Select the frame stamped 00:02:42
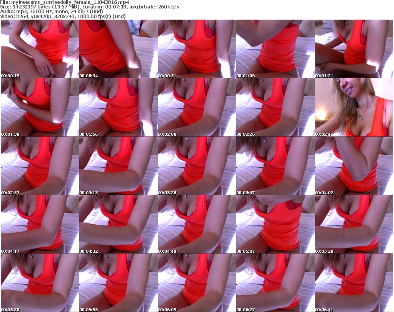 click(354, 107)
